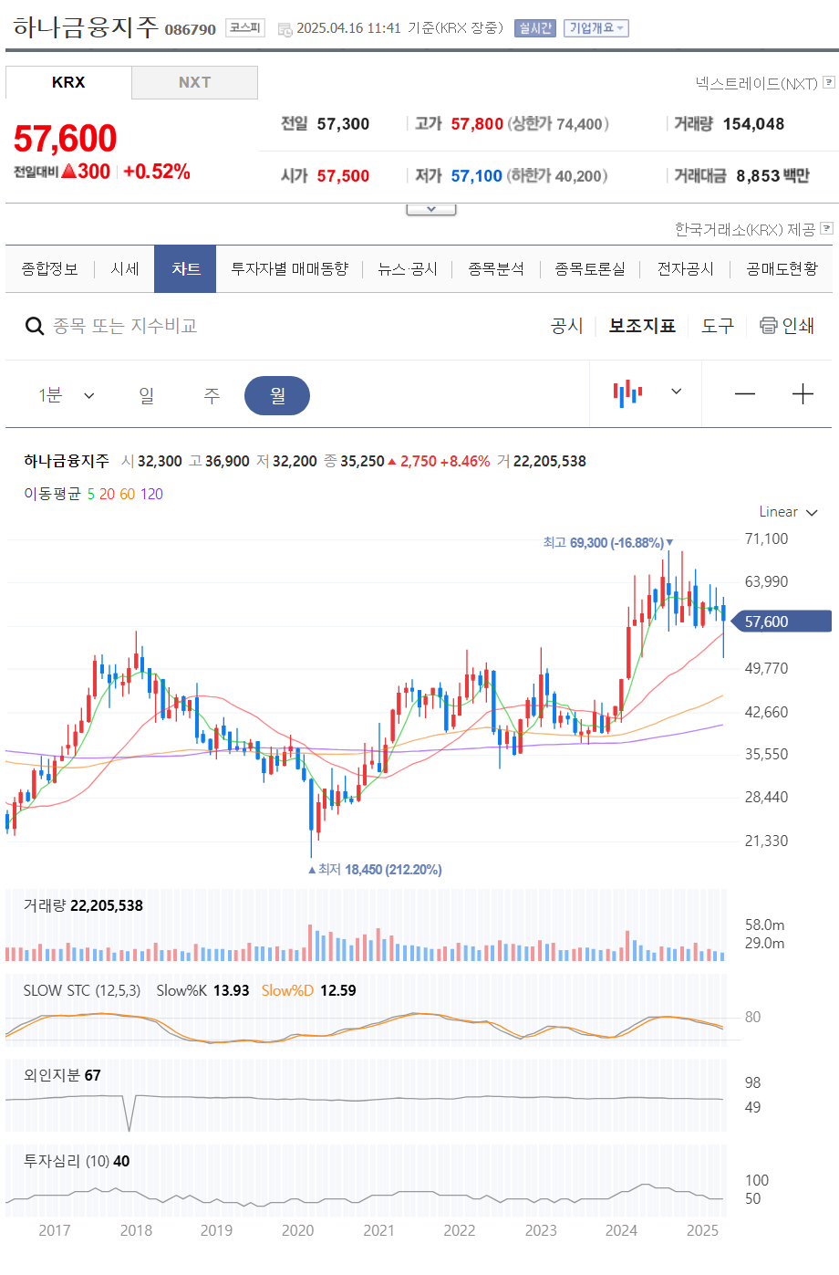This screenshot has width=839, height=1275.
Task: Click the 한국거래소(KRX) 제공 link
Action: click(x=745, y=229)
